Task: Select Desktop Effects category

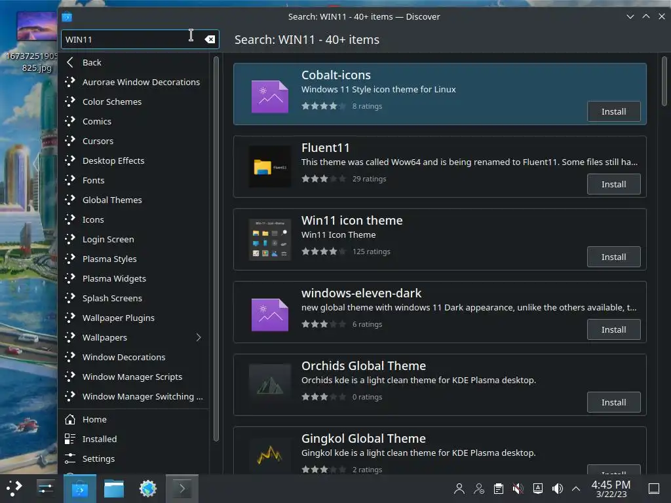Action: pyautogui.click(x=134, y=161)
